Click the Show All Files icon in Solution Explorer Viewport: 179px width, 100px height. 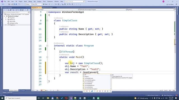(x=23, y=10)
